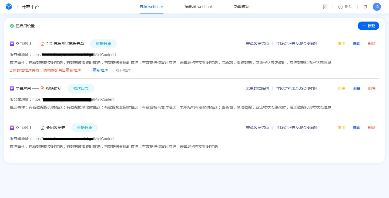Viewport: 389px width, 198px height.
Task: Switch to 功能模块 tab
Action: pyautogui.click(x=242, y=7)
